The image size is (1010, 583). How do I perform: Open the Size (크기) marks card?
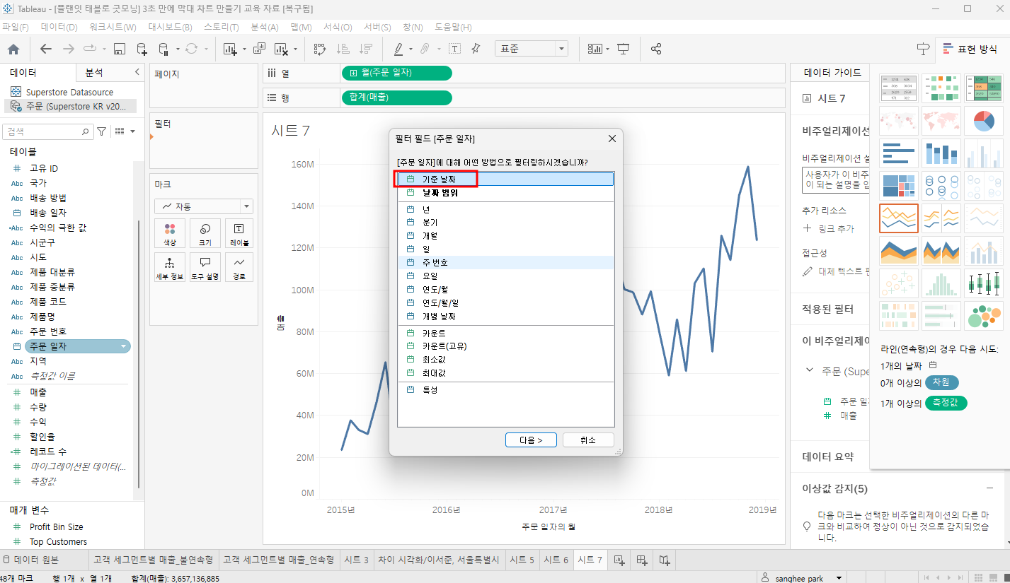point(205,233)
